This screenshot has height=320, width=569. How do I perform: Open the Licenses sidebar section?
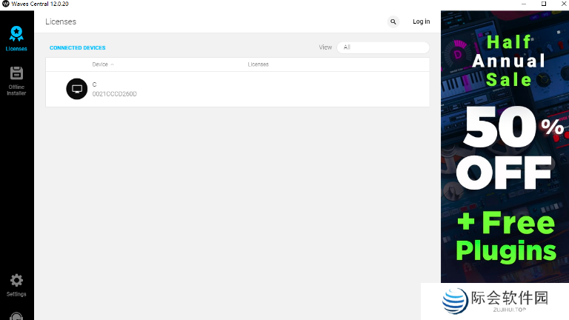[x=16, y=38]
